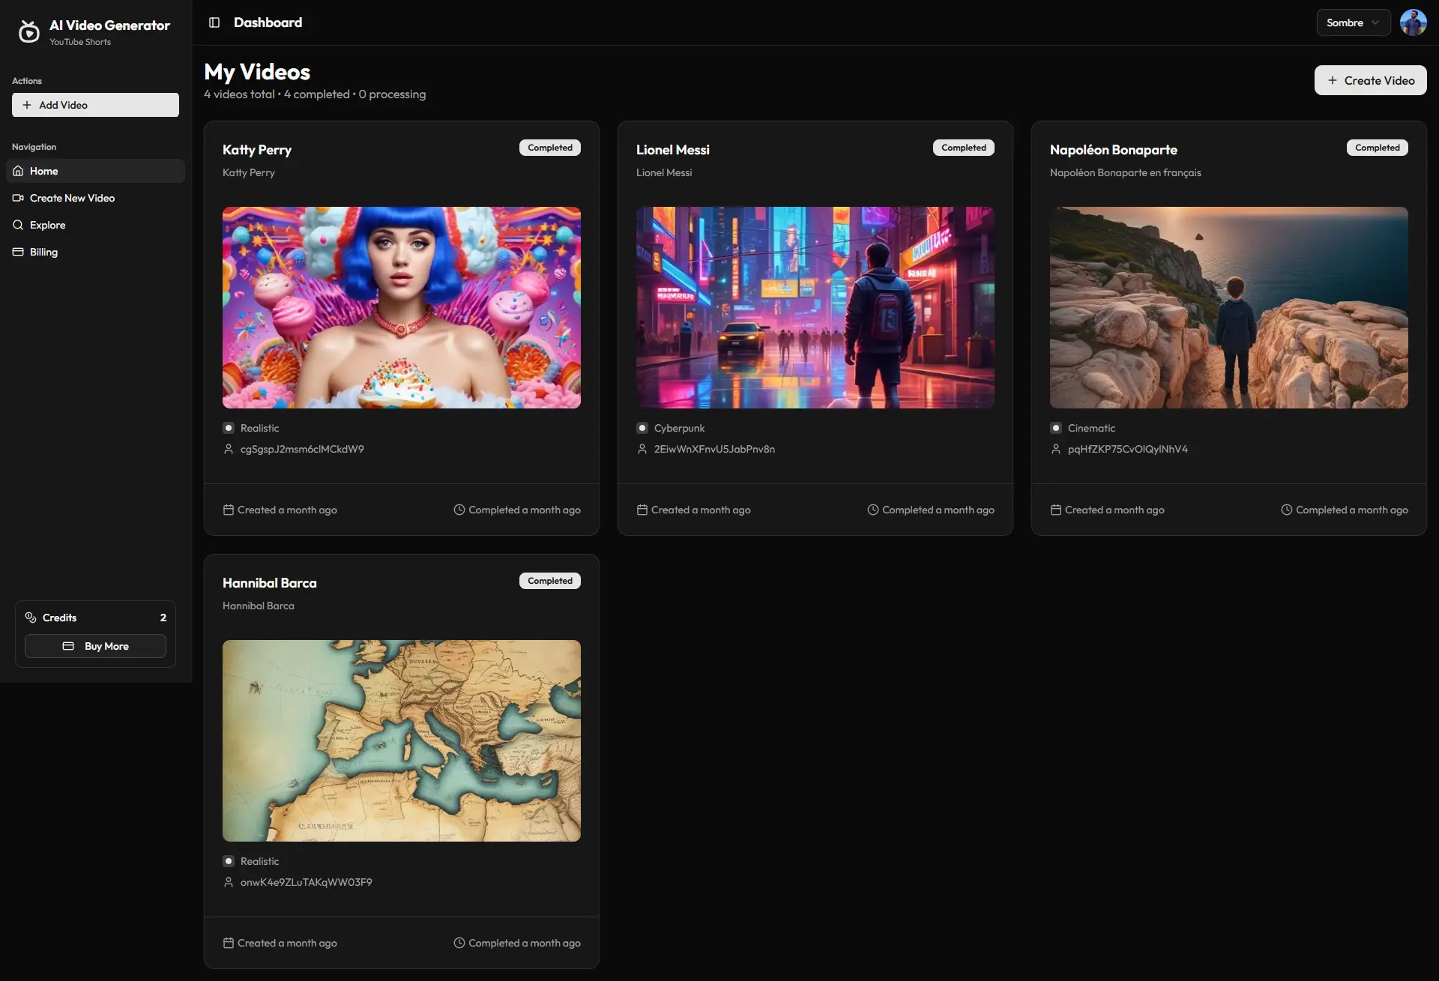1439x981 pixels.
Task: Click the coins icon beside Credits
Action: click(x=31, y=618)
